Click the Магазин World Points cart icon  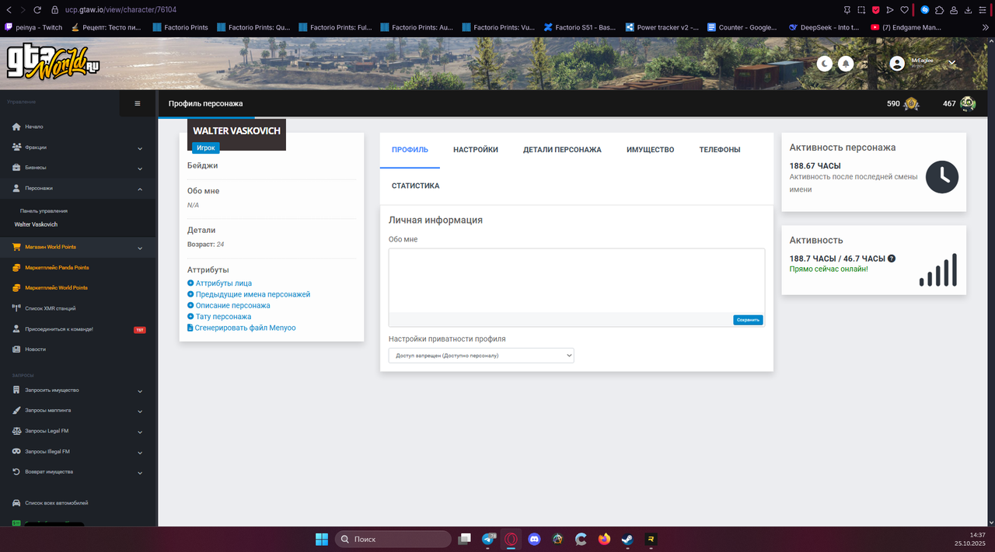pyautogui.click(x=16, y=247)
